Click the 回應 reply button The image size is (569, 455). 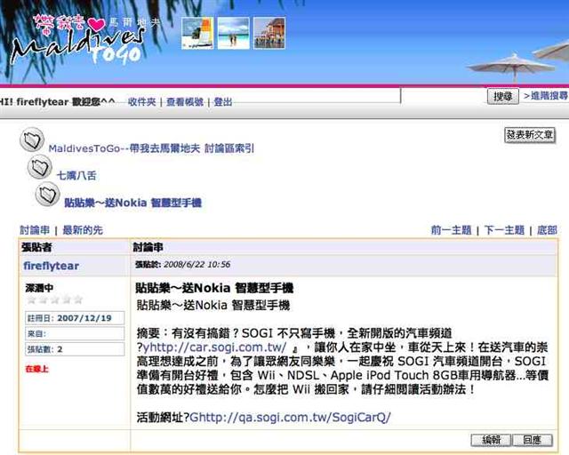coord(533,440)
